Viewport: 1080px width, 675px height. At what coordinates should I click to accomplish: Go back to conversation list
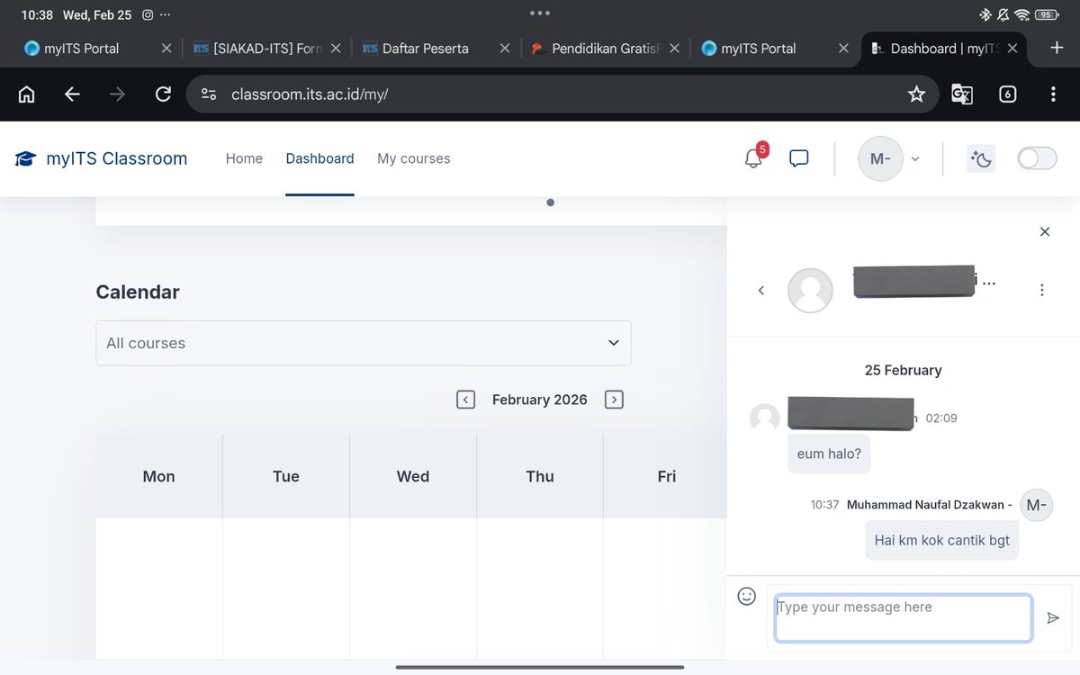point(761,290)
